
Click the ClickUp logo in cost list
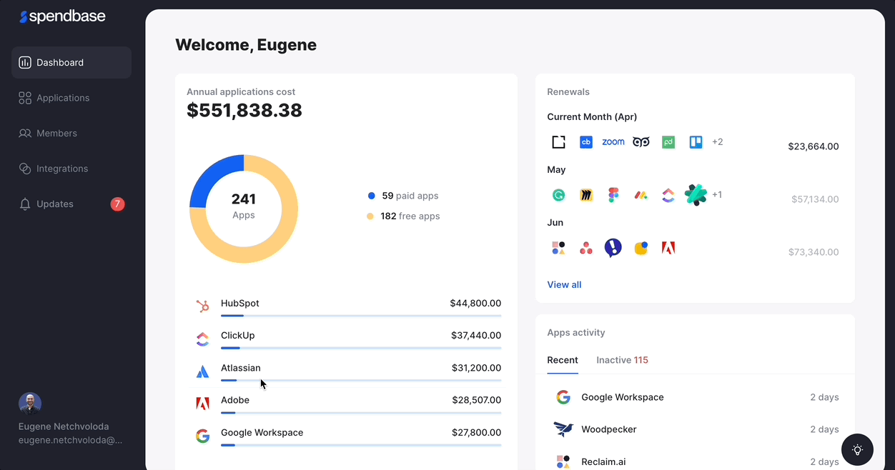[x=203, y=339]
